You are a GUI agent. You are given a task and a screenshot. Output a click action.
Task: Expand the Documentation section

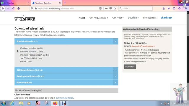(66, 82)
